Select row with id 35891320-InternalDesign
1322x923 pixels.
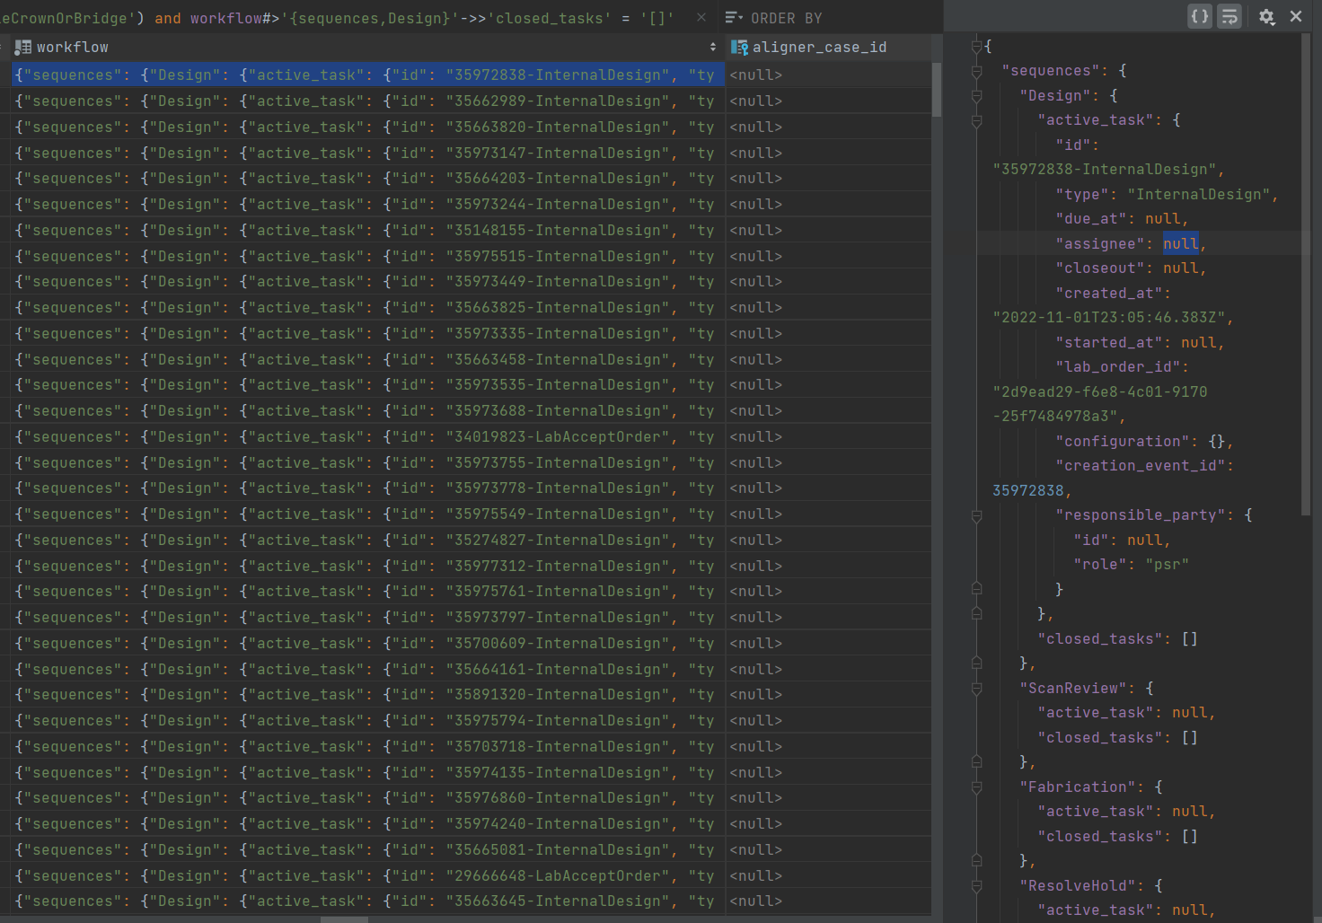point(368,695)
